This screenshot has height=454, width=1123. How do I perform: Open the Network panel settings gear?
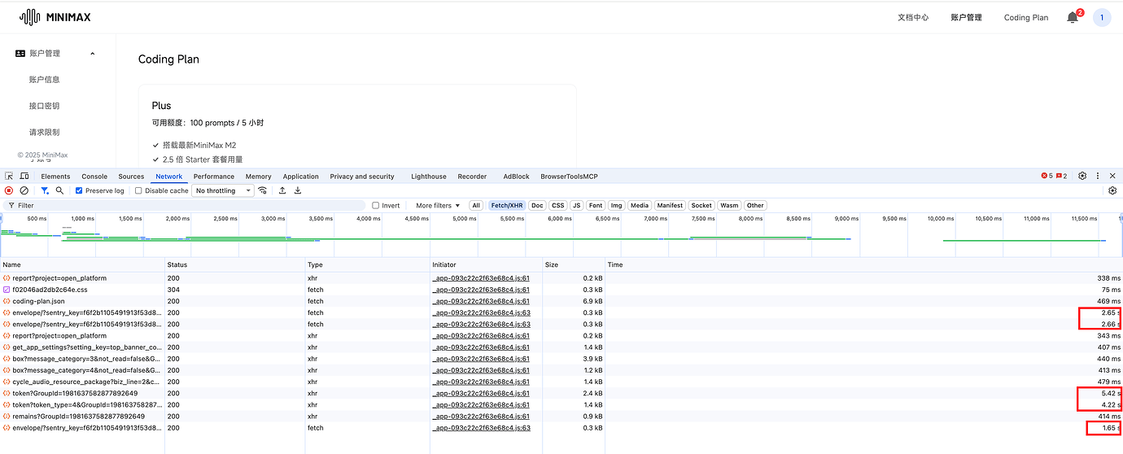click(x=1112, y=190)
